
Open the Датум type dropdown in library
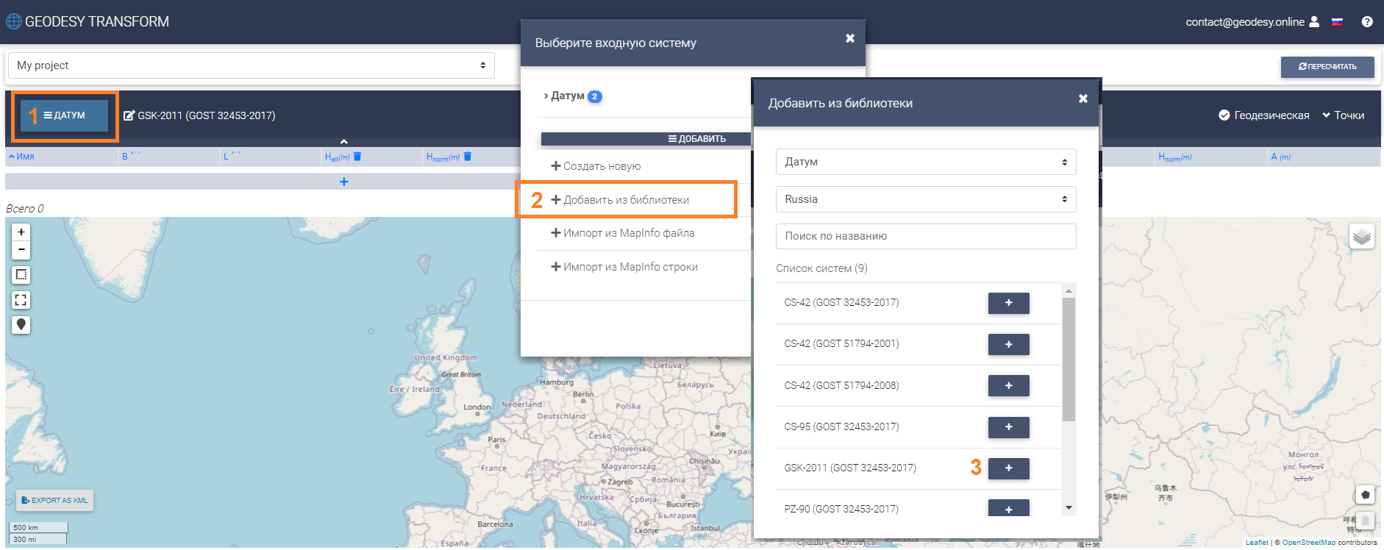click(x=925, y=162)
